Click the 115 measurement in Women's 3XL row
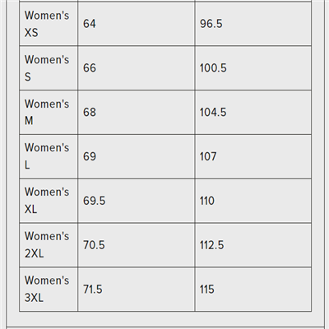This screenshot has height=329, width=329. [206, 290]
